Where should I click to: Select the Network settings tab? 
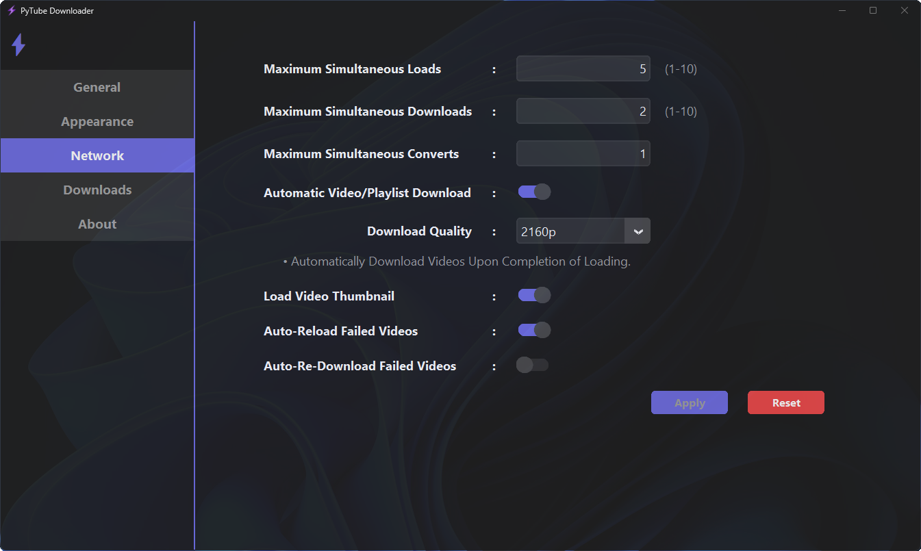(x=97, y=155)
